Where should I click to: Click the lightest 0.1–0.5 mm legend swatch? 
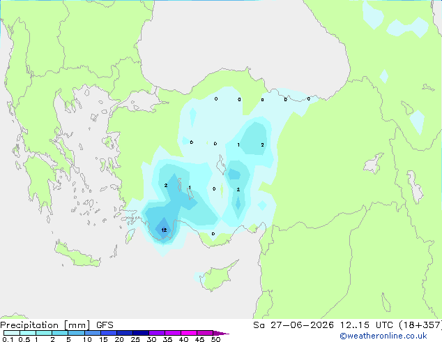[12, 333]
